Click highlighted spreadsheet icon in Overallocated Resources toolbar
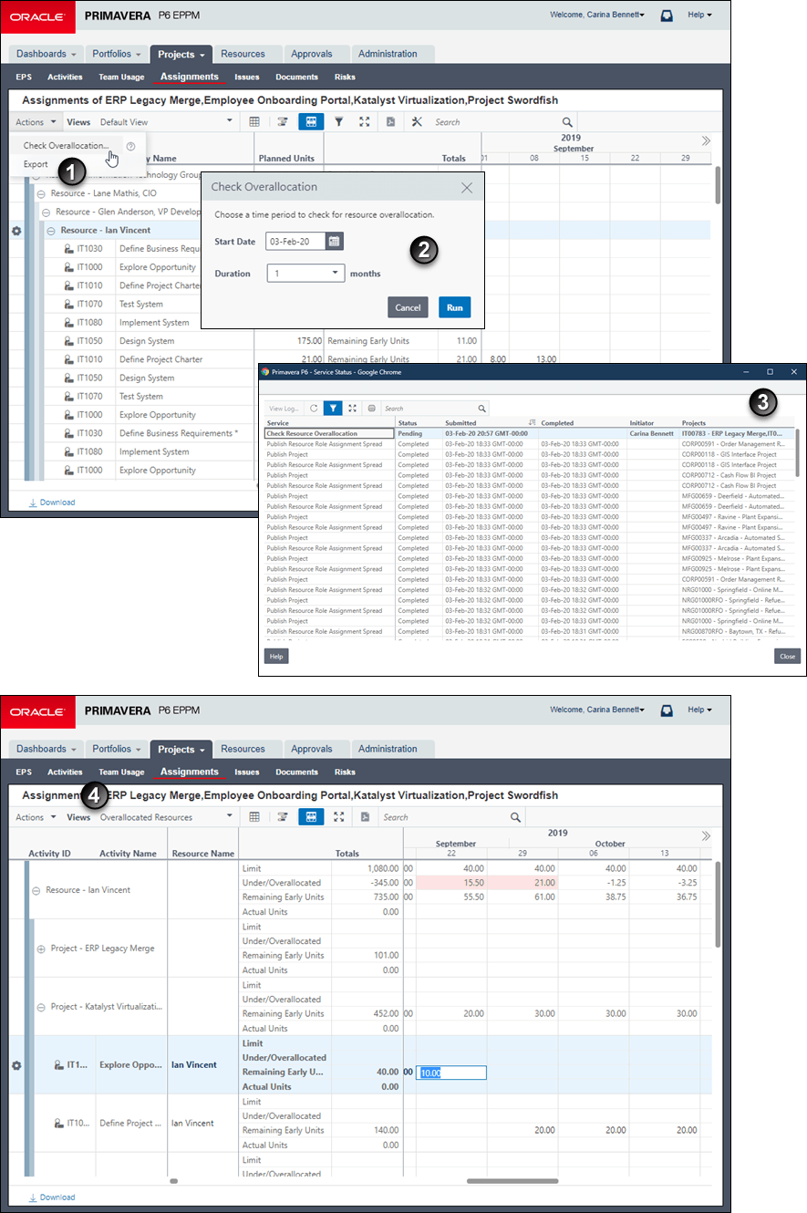 tap(311, 817)
